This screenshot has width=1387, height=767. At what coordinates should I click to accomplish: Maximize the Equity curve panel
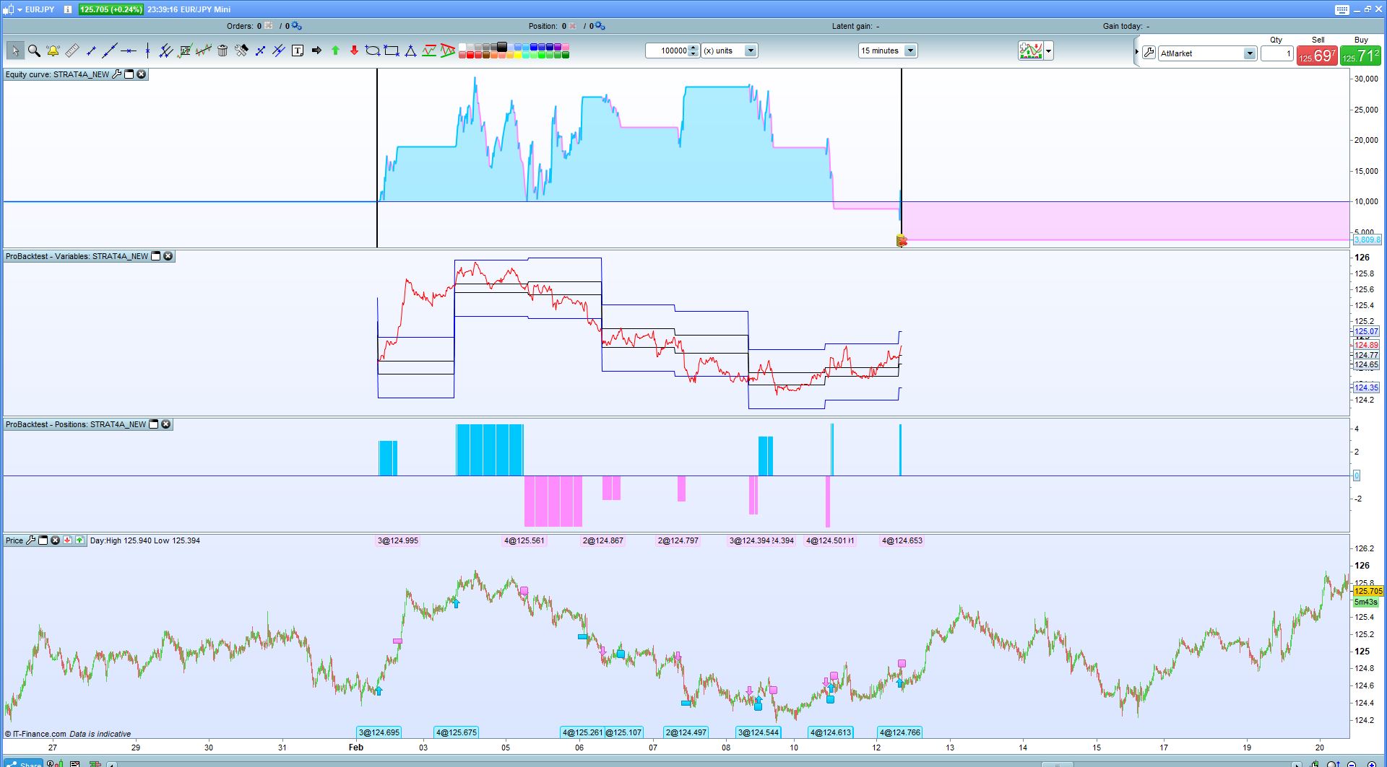(129, 74)
